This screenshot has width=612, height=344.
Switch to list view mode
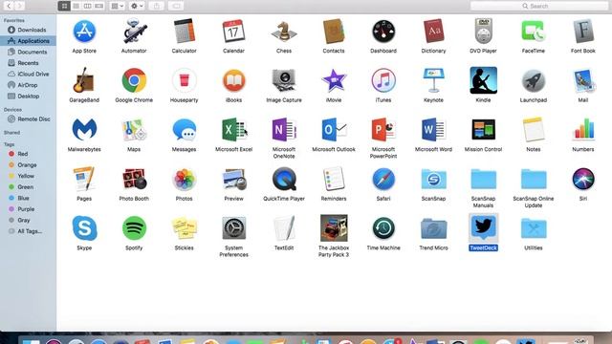pos(76,6)
